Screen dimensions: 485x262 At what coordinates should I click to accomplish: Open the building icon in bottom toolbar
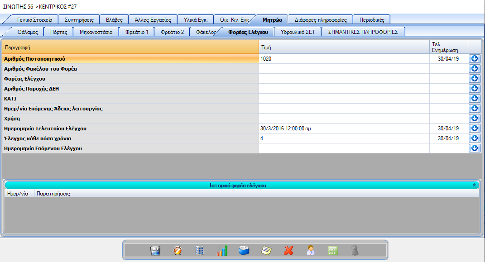point(200,250)
